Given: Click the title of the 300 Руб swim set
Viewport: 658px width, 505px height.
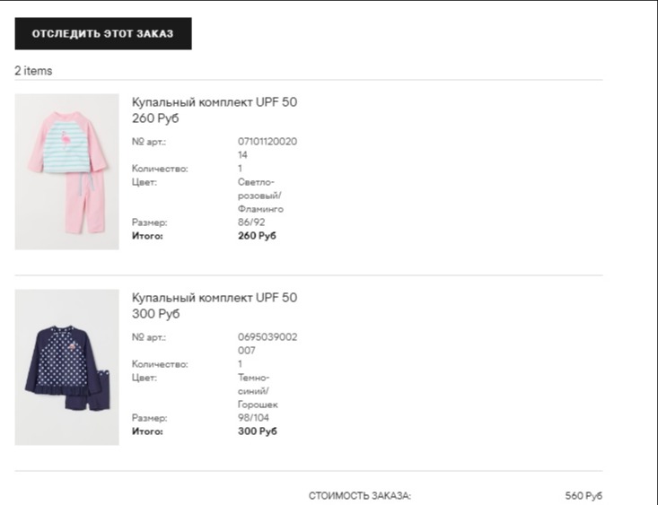Looking at the screenshot, I should (215, 298).
